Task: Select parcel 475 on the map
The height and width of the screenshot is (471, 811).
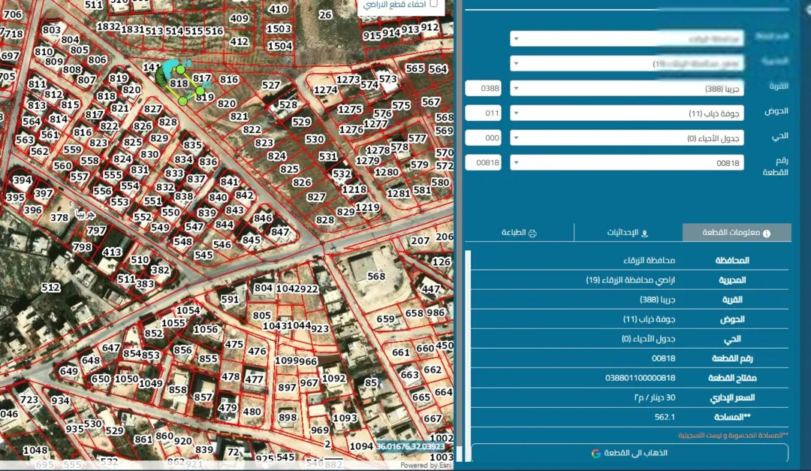Action: (234, 344)
